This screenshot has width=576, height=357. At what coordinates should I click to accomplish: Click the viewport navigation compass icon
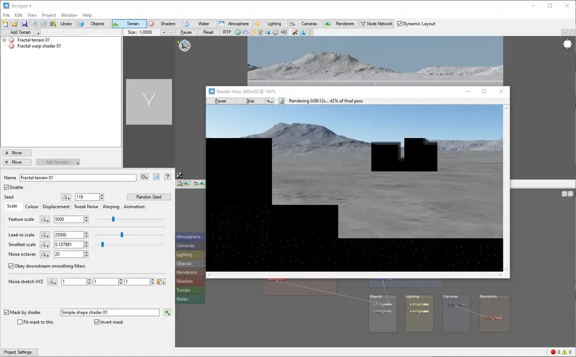click(x=184, y=45)
